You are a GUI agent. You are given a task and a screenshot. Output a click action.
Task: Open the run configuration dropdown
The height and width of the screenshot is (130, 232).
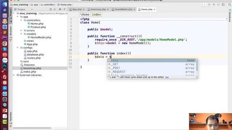coord(204,5)
